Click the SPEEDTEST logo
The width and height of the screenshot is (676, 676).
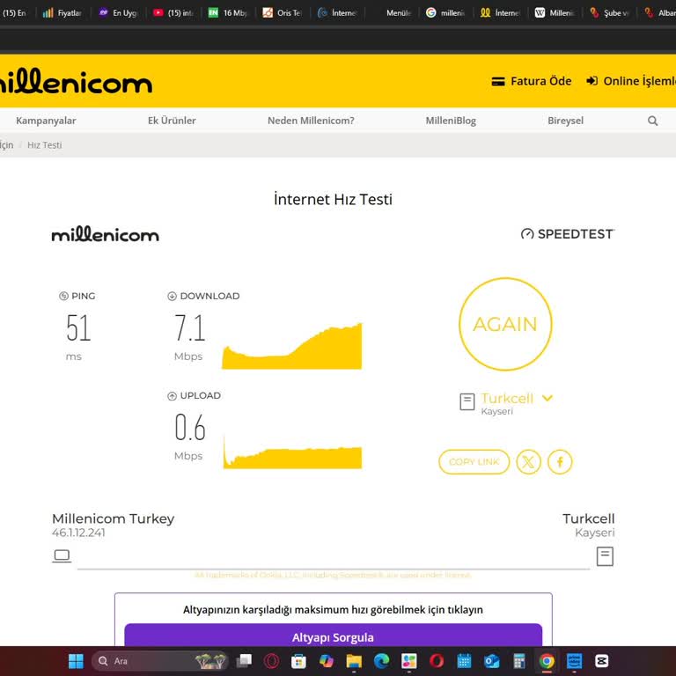point(568,234)
